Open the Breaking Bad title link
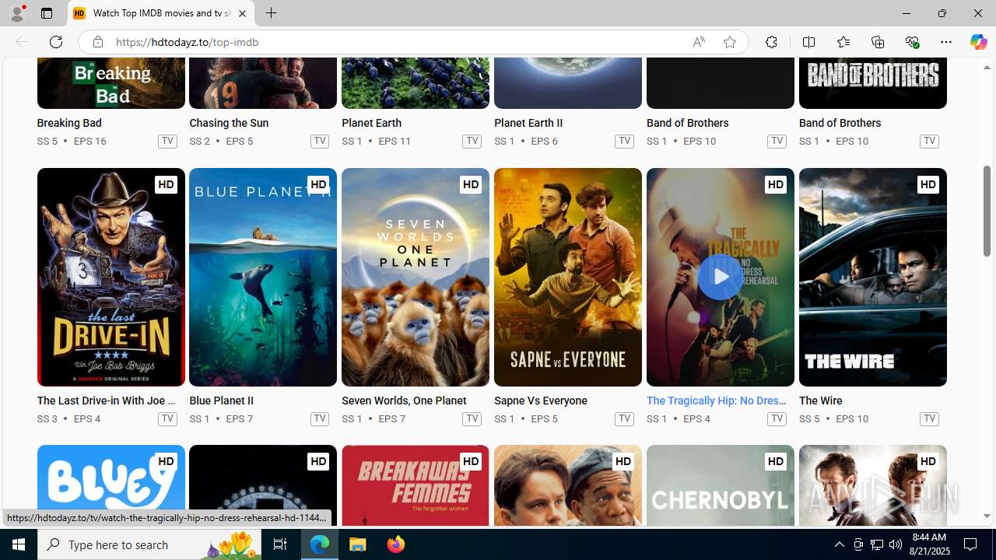The width and height of the screenshot is (996, 560). pos(69,123)
